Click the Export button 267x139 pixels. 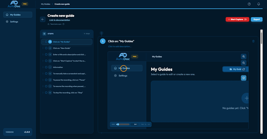tap(257, 19)
